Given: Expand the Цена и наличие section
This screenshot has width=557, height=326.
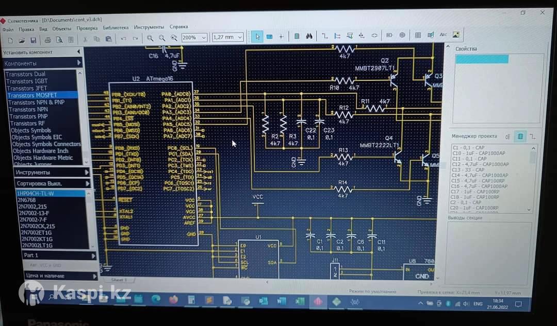Looking at the screenshot, I should pos(60,276).
